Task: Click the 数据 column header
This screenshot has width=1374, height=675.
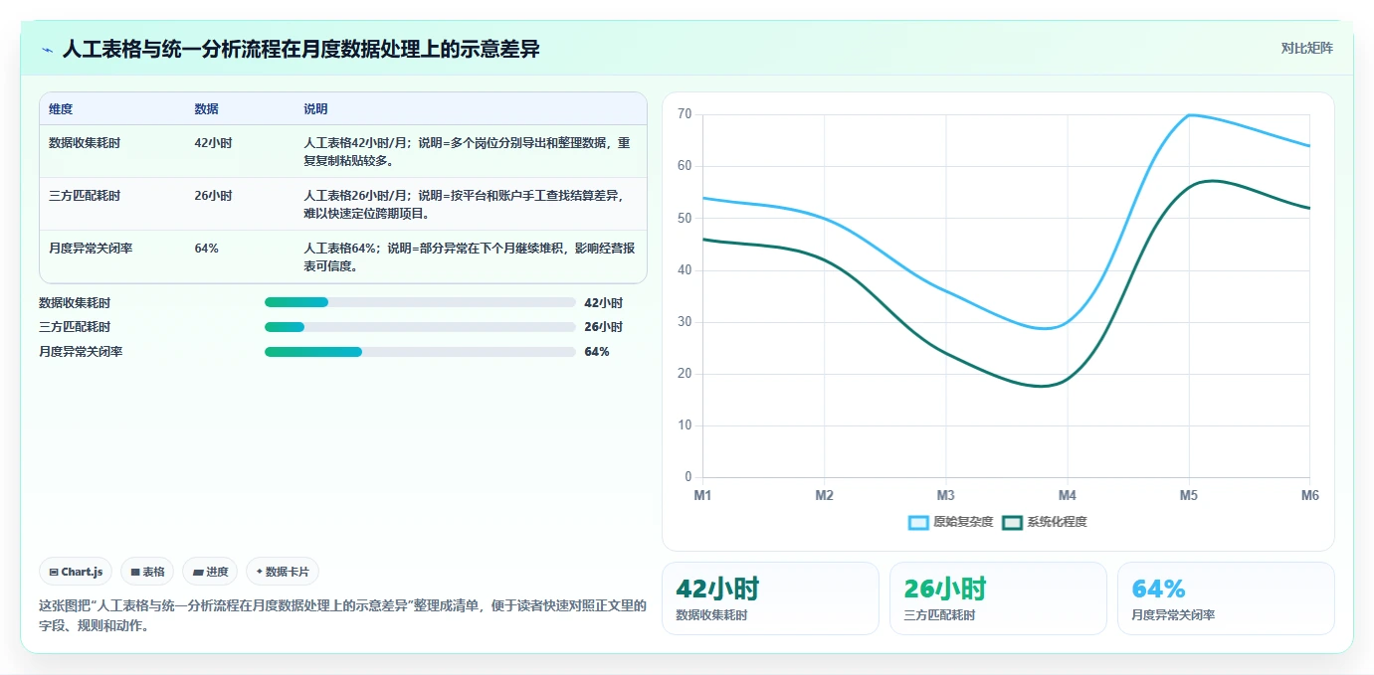Action: [206, 109]
